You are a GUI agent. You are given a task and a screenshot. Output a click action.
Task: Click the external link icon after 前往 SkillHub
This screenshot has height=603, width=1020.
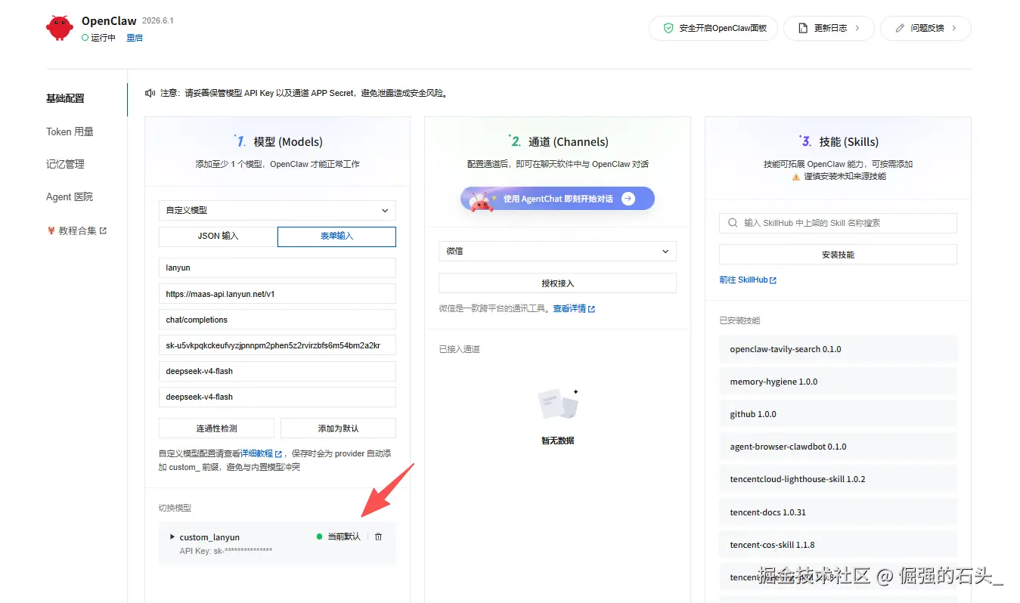[773, 280]
